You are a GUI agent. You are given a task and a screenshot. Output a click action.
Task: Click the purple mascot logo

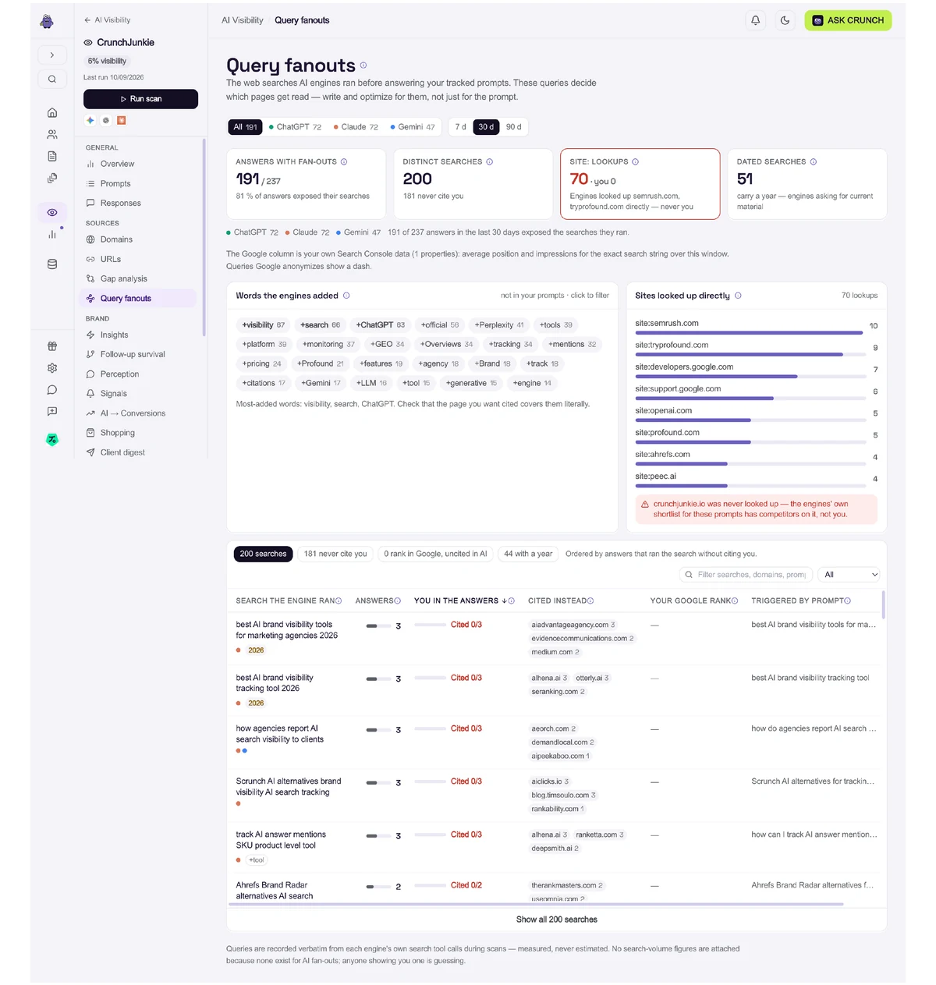pos(47,22)
